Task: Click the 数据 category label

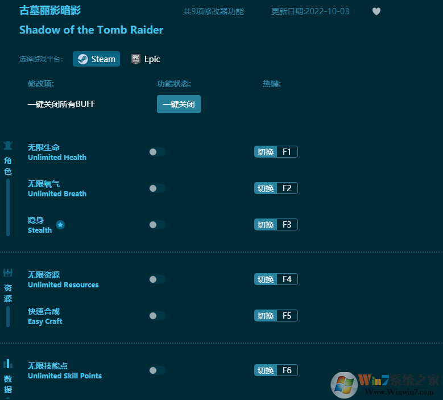Action: coord(8,384)
